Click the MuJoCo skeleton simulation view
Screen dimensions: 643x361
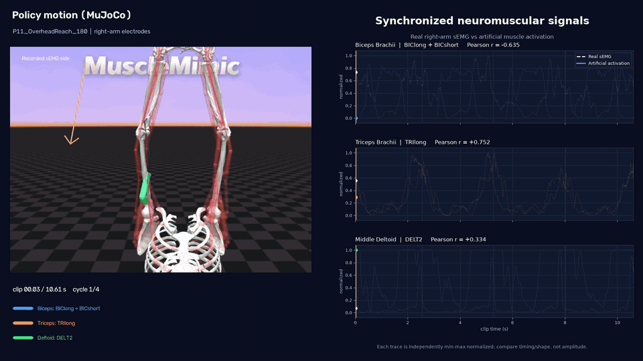tap(161, 160)
